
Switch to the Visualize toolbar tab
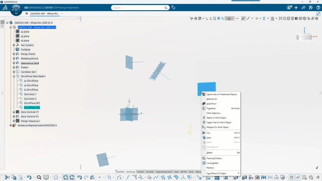150,172
